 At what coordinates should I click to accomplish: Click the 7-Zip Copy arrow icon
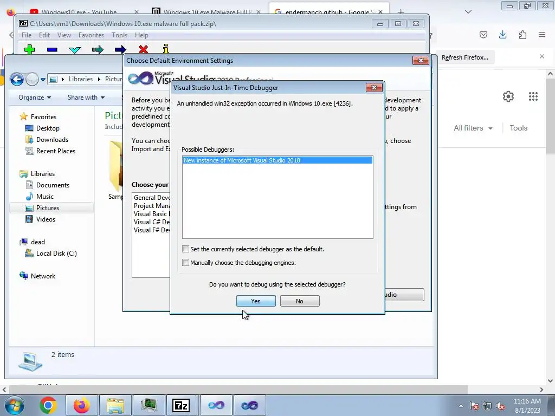pos(98,49)
